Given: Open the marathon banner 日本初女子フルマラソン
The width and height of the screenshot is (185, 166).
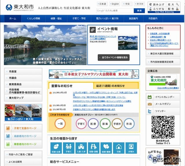Looking at the screenshot, I should coord(94,74).
